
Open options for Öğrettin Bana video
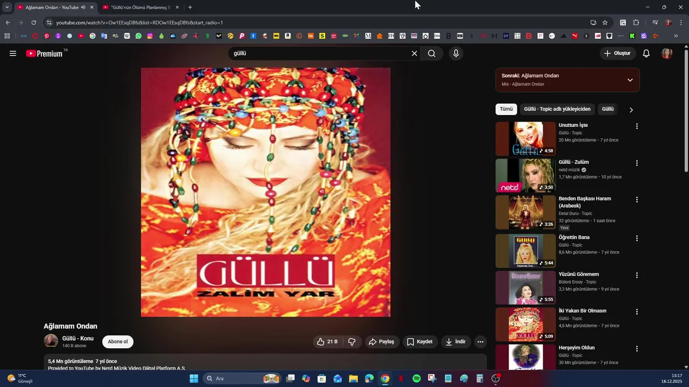click(x=637, y=238)
